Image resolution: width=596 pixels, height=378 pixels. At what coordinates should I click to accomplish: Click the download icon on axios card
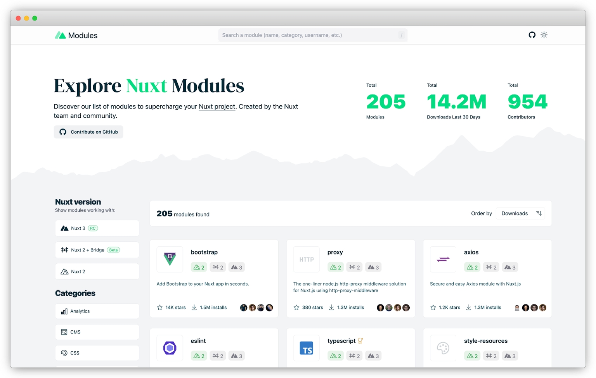click(469, 308)
